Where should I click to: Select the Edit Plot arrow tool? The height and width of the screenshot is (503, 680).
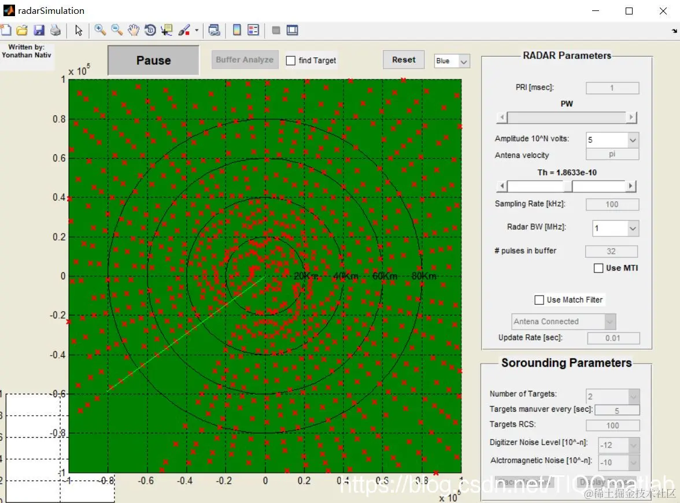79,30
